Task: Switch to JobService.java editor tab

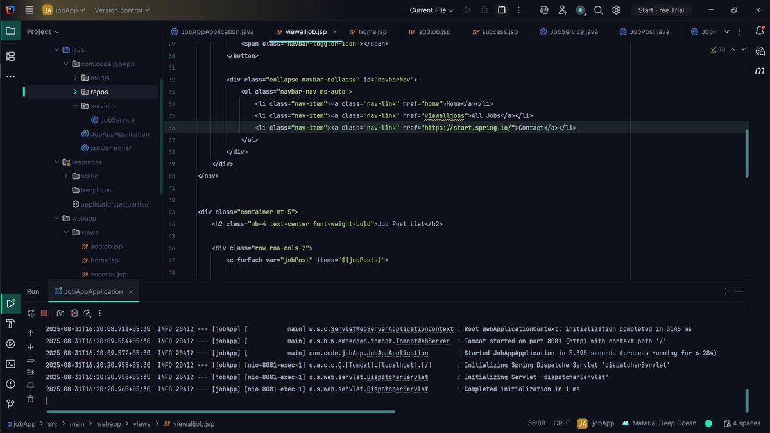Action: pos(569,31)
